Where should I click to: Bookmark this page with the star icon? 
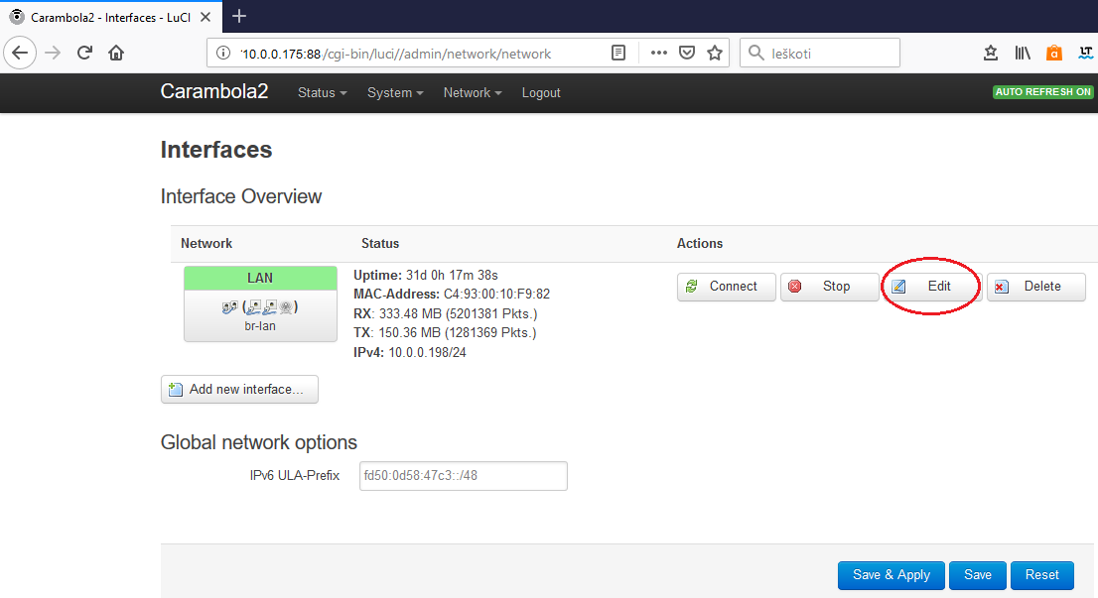point(714,54)
